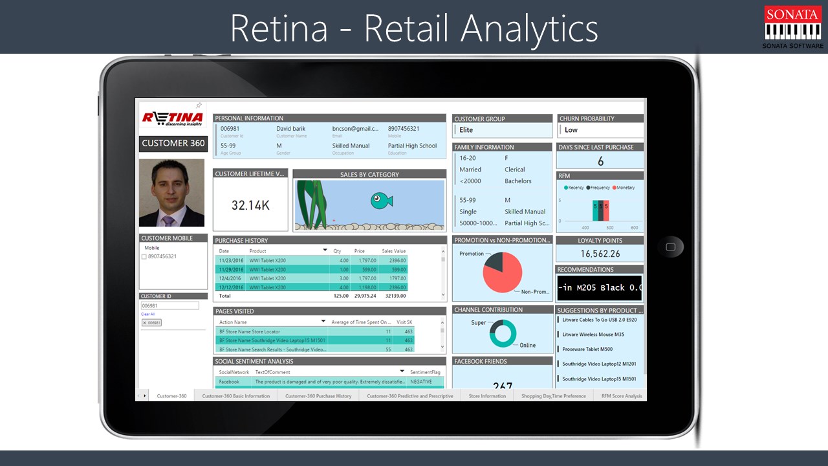Open the Customer-360 Purchase History tab
Image resolution: width=828 pixels, height=466 pixels.
(x=318, y=395)
